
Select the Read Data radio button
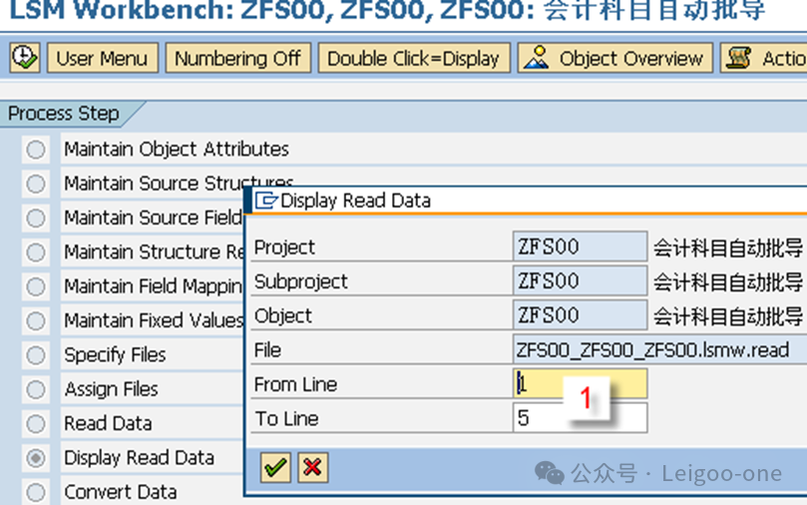click(x=37, y=423)
